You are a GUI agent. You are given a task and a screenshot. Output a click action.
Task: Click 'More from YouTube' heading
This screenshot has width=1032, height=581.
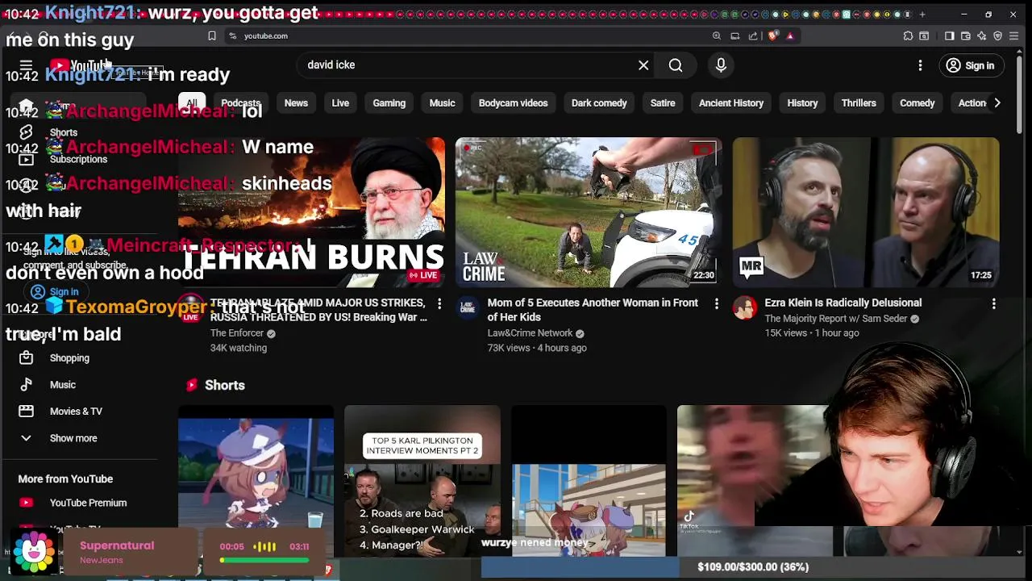tap(65, 479)
